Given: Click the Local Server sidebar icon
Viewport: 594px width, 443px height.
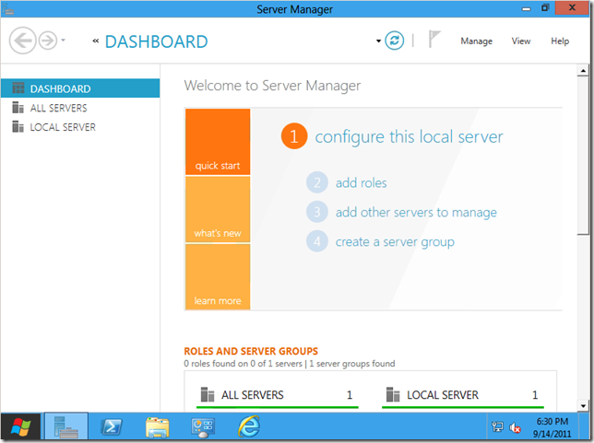Looking at the screenshot, I should (x=18, y=126).
